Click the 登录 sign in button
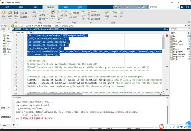 tap(187, 7)
